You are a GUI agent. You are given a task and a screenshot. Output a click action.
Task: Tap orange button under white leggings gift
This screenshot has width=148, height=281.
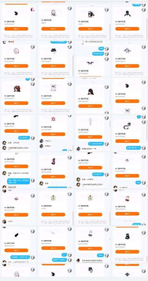click(x=90, y=137)
